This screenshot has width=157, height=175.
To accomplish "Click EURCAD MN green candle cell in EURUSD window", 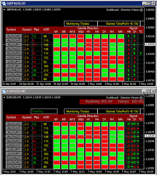I will click(121, 162).
